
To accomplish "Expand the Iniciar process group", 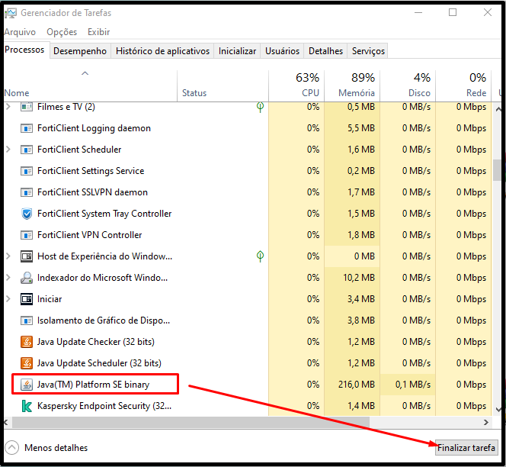I will pyautogui.click(x=8, y=299).
